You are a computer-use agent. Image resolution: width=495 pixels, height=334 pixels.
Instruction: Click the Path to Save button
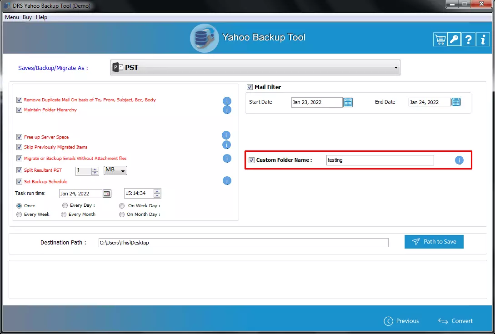[x=434, y=242]
